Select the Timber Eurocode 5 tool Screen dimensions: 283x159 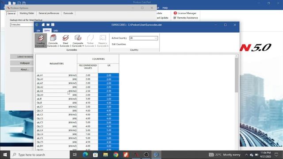(90, 41)
